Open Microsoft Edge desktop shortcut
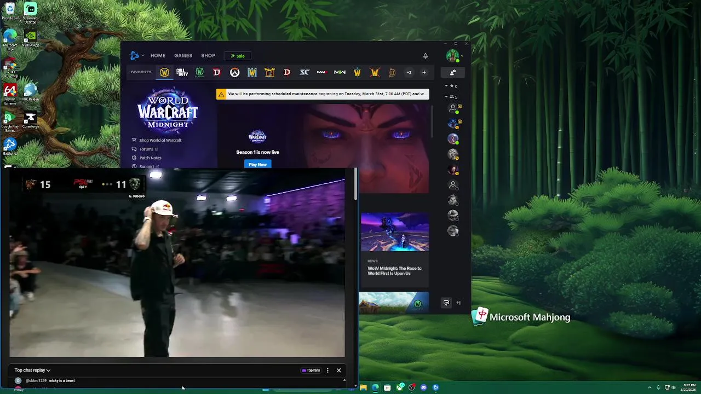This screenshot has height=394, width=701. click(x=10, y=39)
